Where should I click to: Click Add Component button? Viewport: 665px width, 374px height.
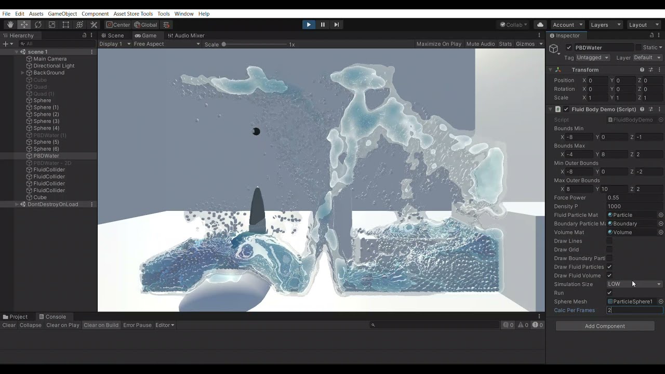(x=605, y=326)
